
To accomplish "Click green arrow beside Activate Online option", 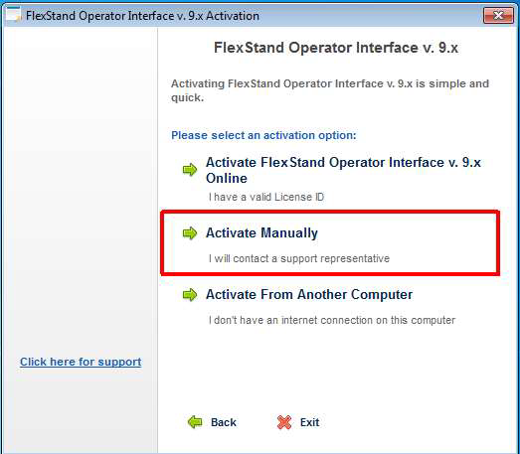I will (190, 170).
